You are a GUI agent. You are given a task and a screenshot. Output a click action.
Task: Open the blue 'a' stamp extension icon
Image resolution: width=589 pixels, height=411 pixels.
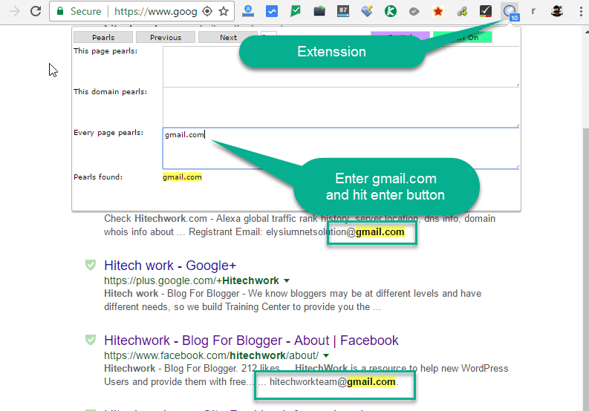(x=248, y=11)
